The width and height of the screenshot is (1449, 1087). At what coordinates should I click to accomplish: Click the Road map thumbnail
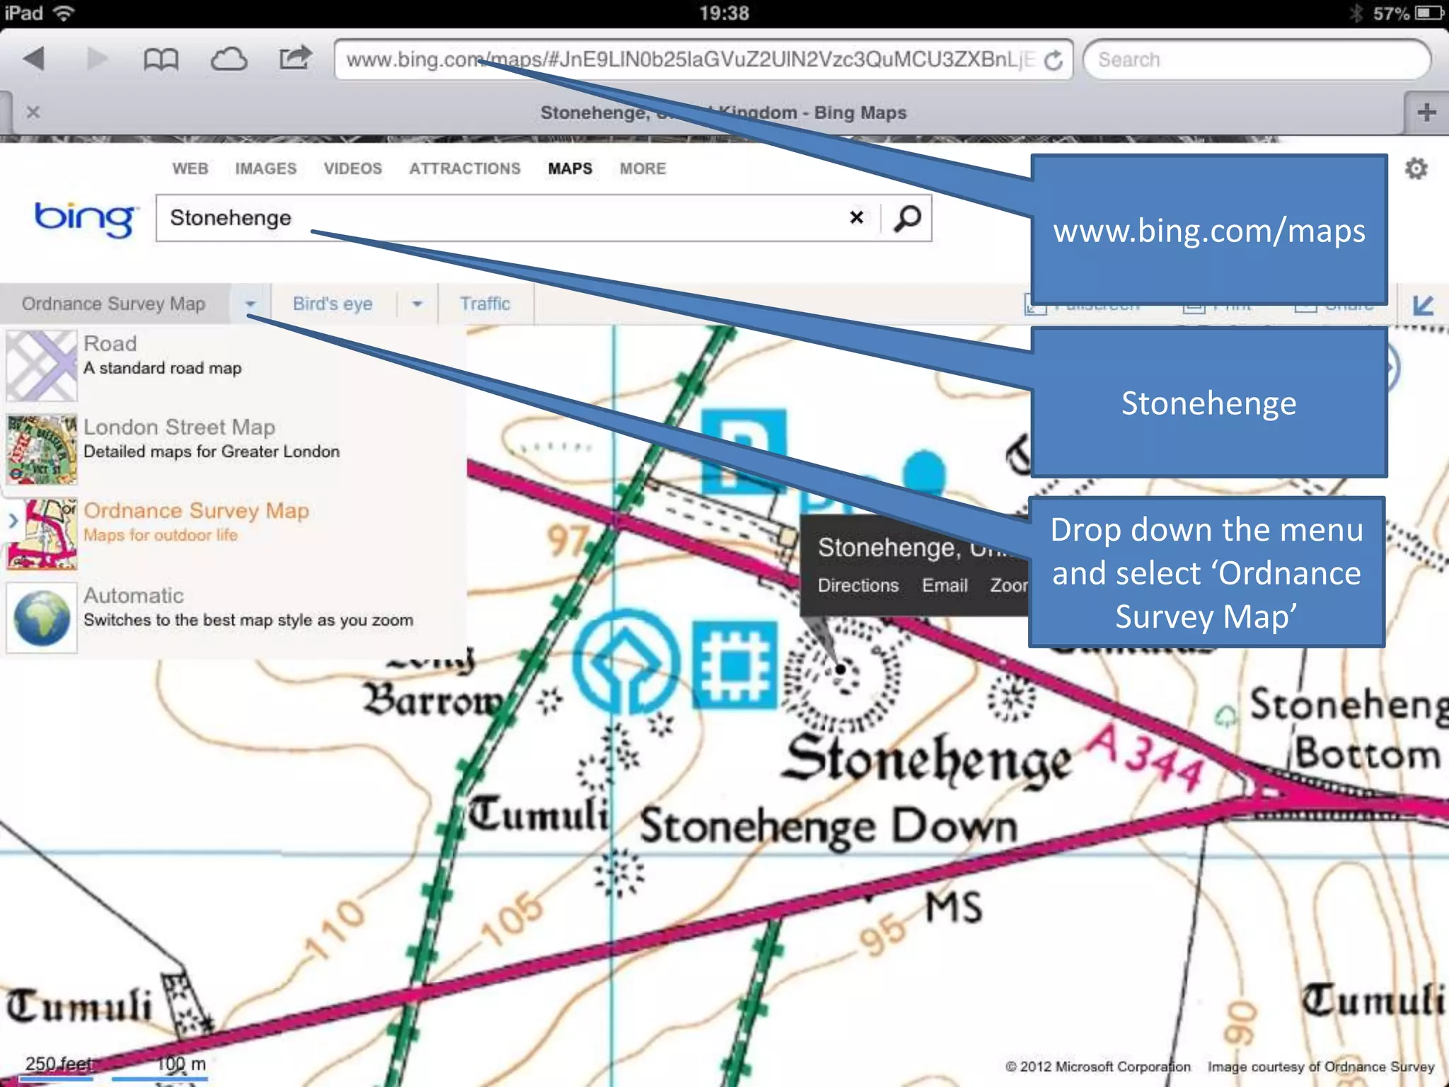[42, 366]
